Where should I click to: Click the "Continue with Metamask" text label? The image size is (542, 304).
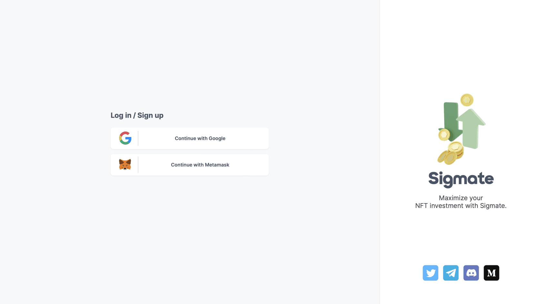(x=200, y=165)
